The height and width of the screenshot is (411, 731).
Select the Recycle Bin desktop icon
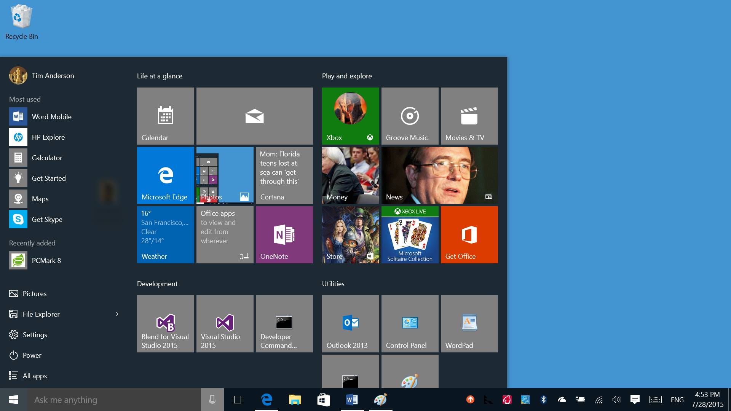pos(22,22)
